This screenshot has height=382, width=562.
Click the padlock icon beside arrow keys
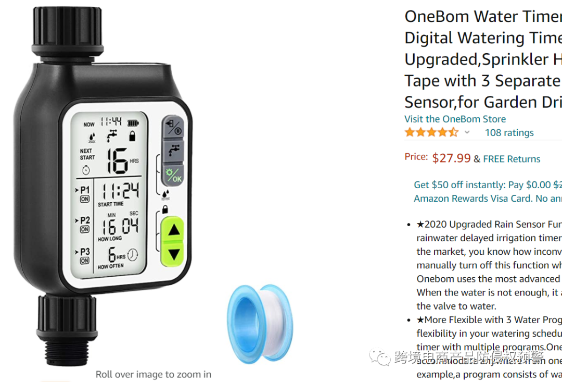pyautogui.click(x=165, y=209)
